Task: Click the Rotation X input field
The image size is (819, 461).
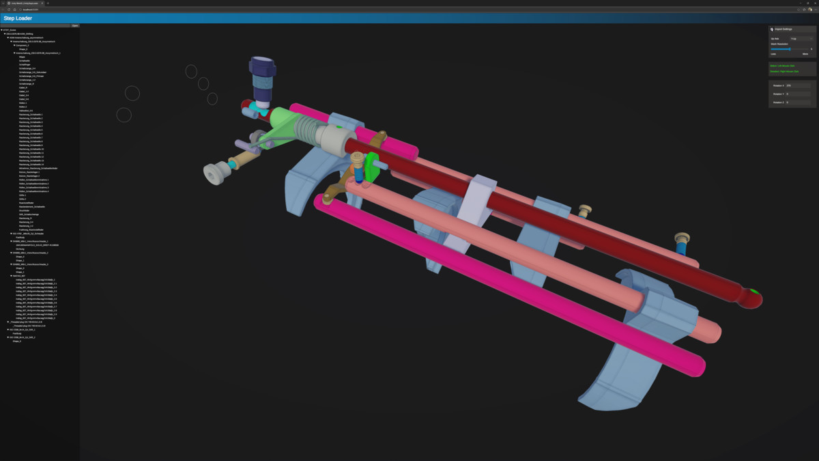Action: coord(799,85)
